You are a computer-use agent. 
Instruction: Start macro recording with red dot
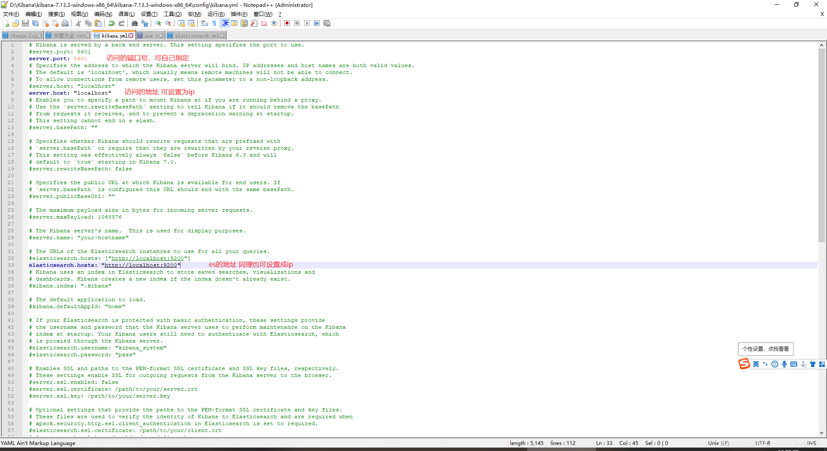pos(287,23)
